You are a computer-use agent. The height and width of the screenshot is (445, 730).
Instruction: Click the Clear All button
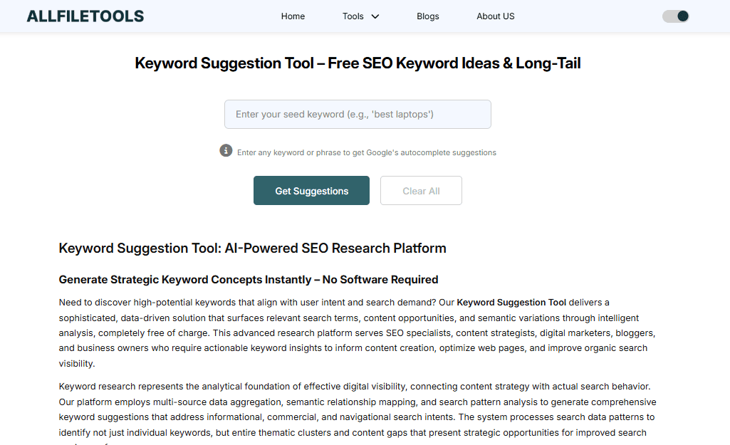coord(421,191)
